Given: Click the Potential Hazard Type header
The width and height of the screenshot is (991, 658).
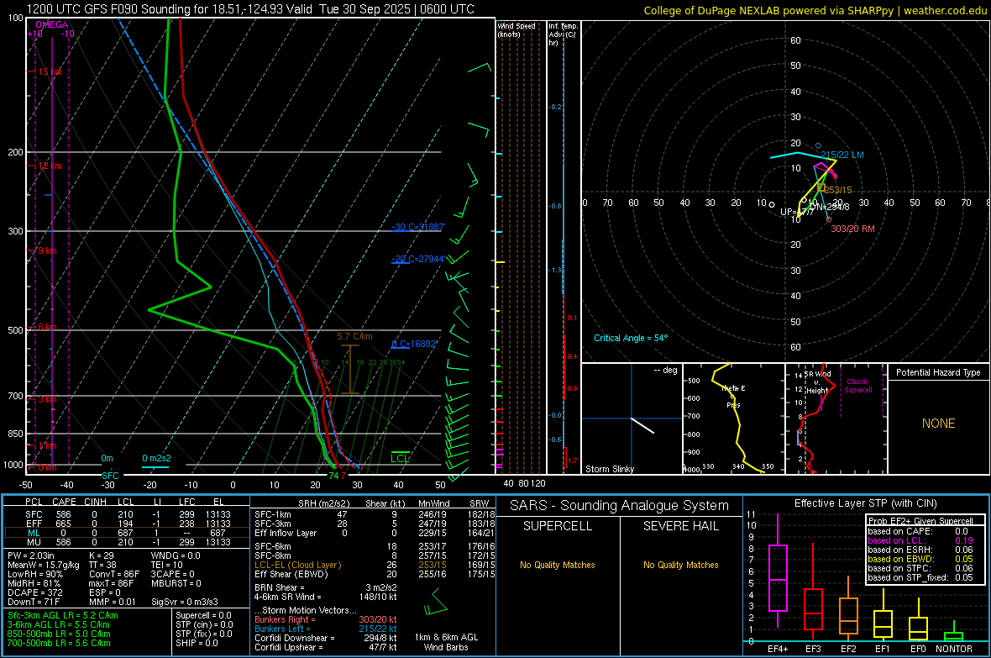Looking at the screenshot, I should [938, 372].
